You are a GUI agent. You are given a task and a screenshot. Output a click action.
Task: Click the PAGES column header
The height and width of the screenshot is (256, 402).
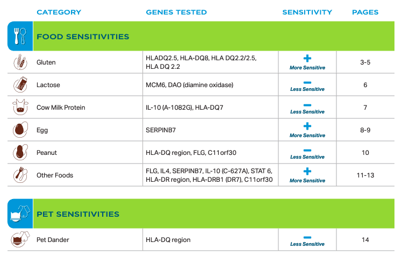pos(365,12)
